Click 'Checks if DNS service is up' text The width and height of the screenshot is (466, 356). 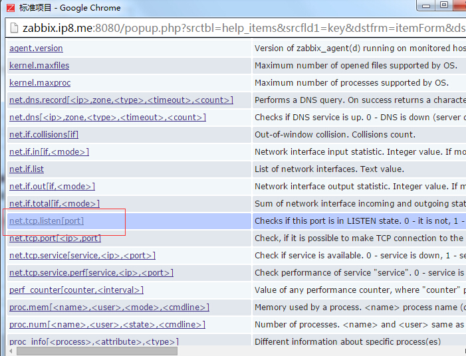pyautogui.click(x=360, y=118)
